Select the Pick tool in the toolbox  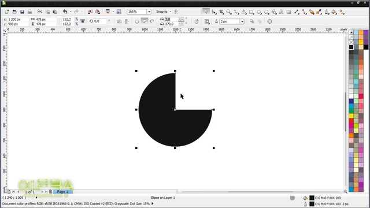pyautogui.click(x=206, y=12)
